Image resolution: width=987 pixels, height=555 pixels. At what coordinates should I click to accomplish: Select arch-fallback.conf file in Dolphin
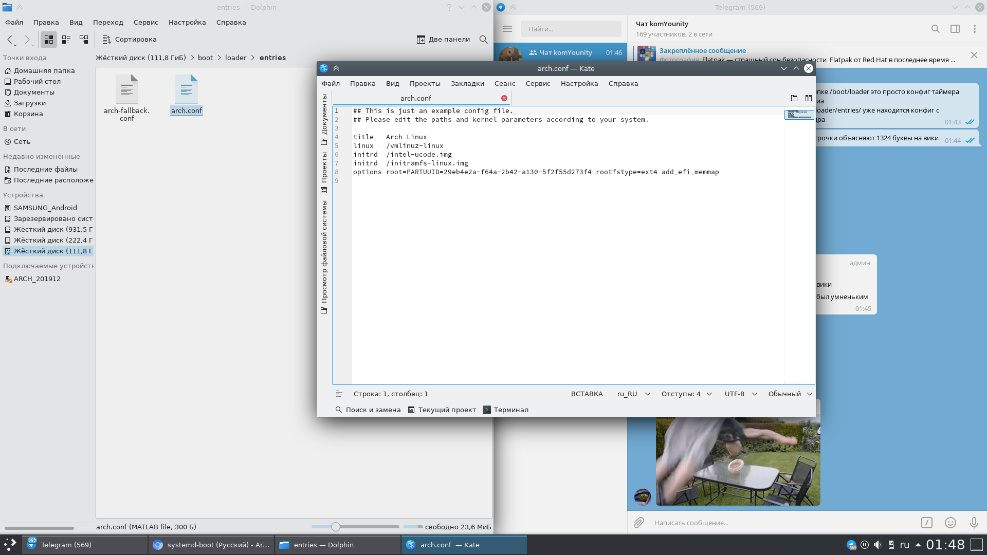point(126,98)
